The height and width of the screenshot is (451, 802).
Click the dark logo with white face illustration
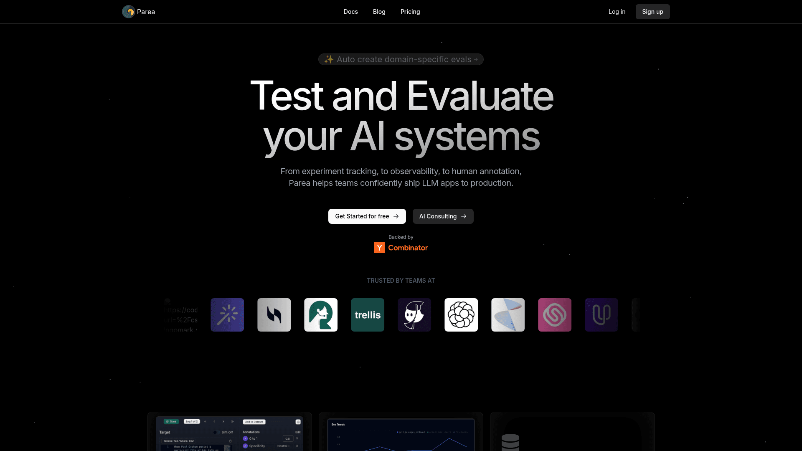click(x=414, y=315)
